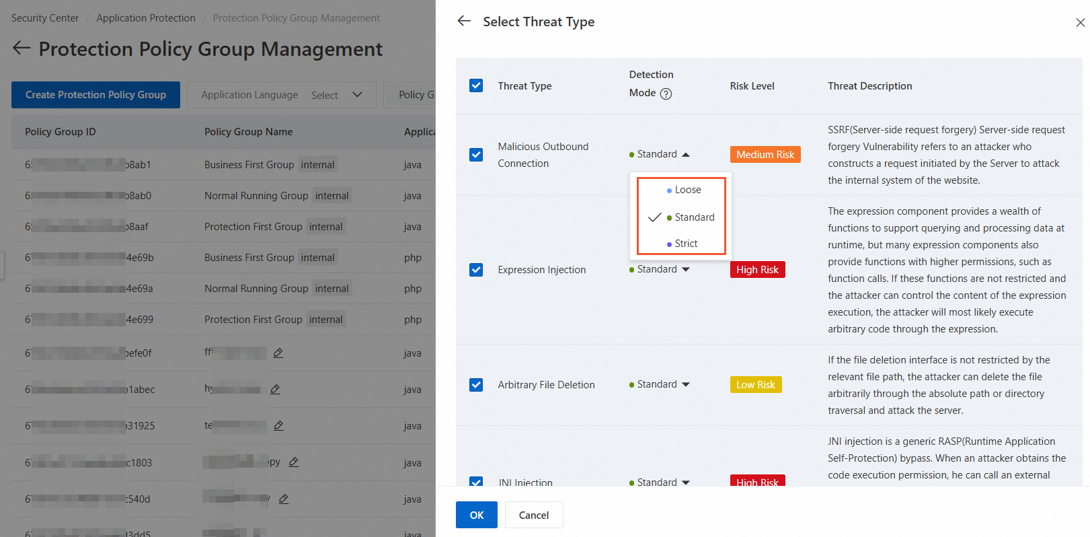Click the Detection Mode help question icon

pyautogui.click(x=666, y=94)
